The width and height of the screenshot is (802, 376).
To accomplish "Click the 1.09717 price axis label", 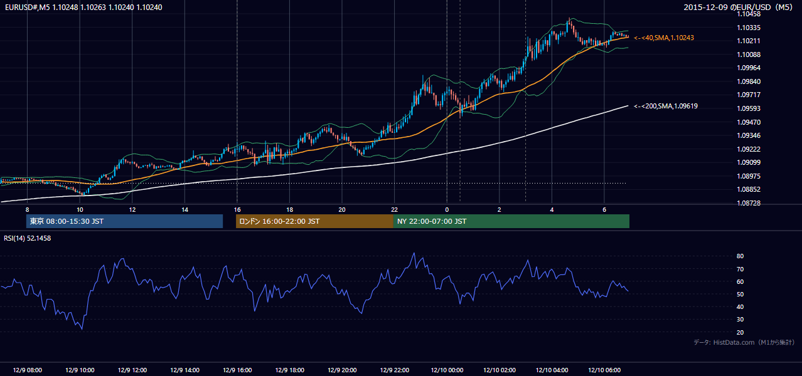I will 749,95.
